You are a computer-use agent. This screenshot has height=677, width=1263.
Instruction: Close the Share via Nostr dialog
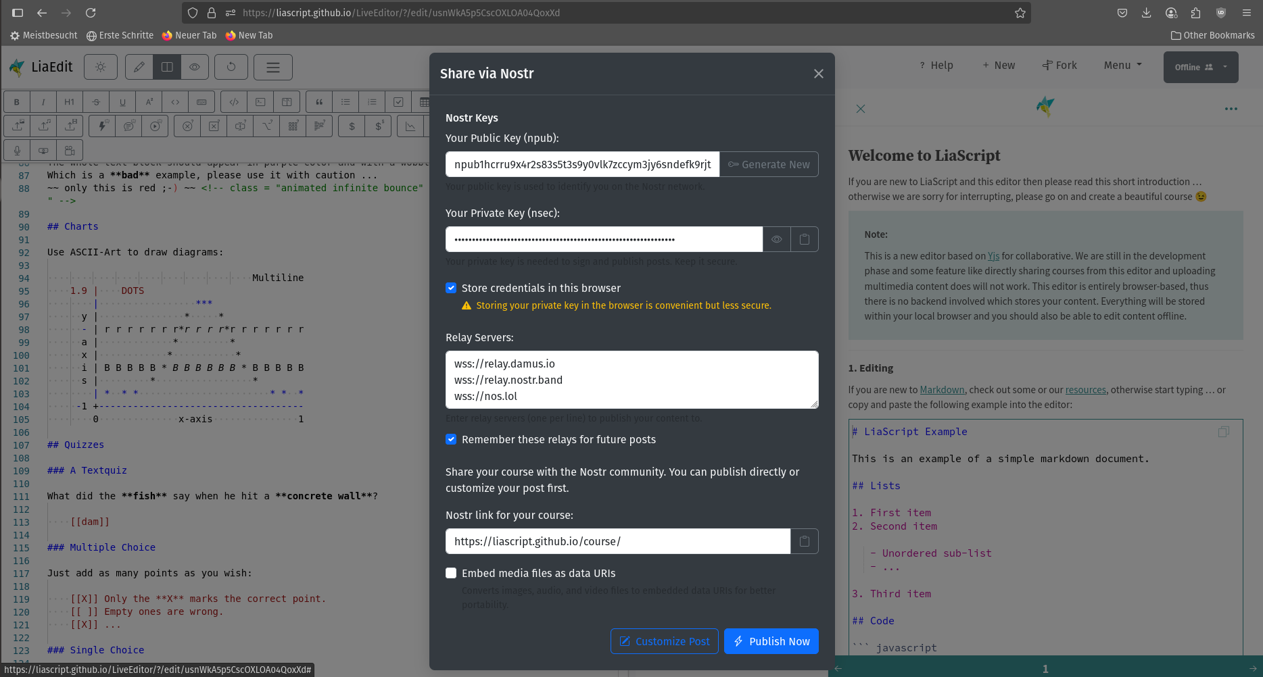tap(819, 74)
